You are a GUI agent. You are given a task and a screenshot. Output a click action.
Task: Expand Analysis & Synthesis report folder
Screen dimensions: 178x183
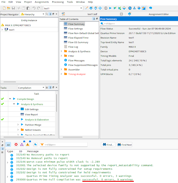point(61,51)
